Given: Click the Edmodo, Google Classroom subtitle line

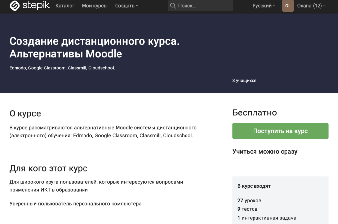Looking at the screenshot, I should point(62,68).
